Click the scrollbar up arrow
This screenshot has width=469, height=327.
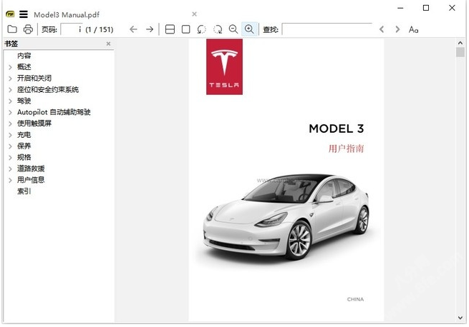pyautogui.click(x=460, y=43)
